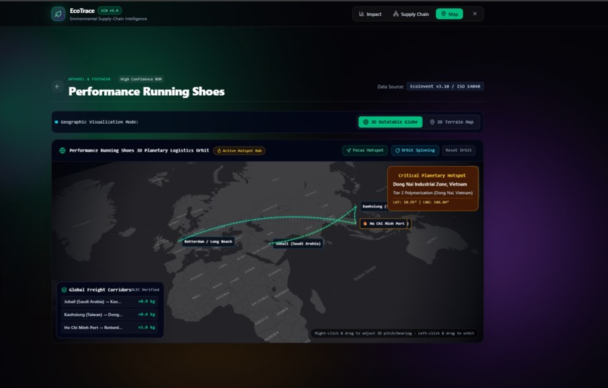The image size is (608, 388).
Task: Go back using the left arrow button
Action: point(57,87)
